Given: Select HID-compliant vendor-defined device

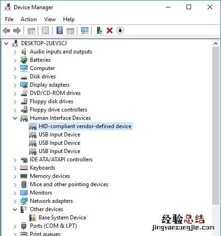Looking at the screenshot, I should point(85,126).
